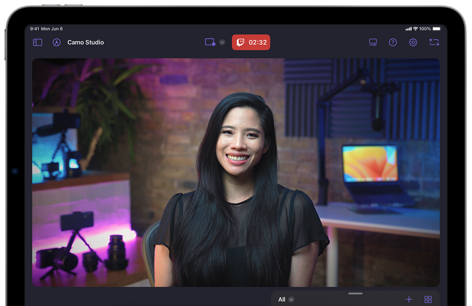Click the 02:32 stream timer
This screenshot has width=472, height=306.
coord(258,42)
